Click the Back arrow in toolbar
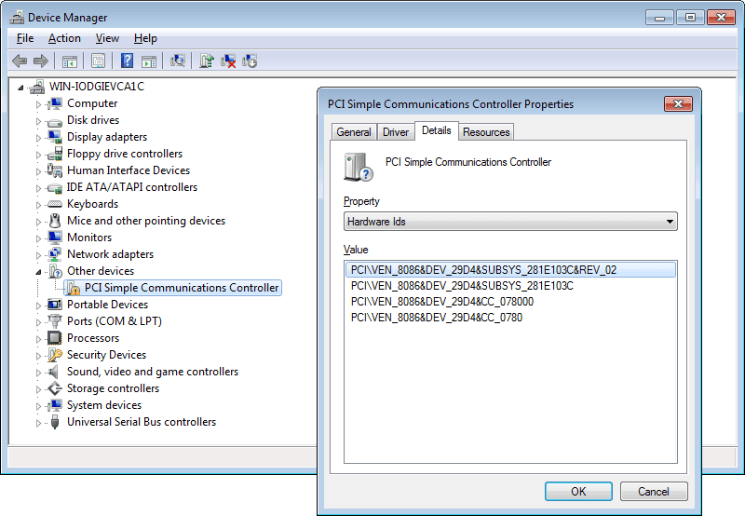745x516 pixels. pyautogui.click(x=20, y=61)
